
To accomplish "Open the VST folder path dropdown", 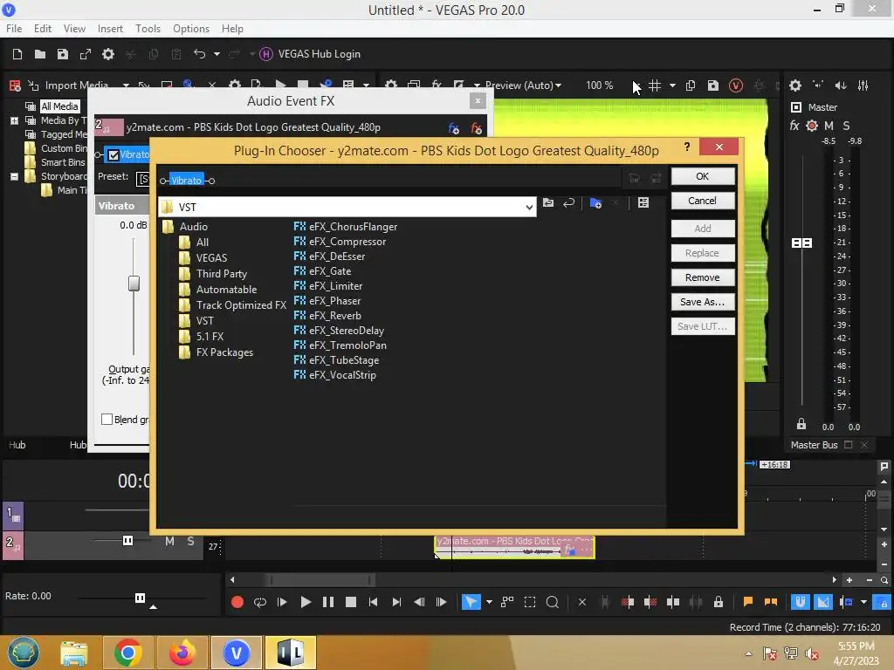I will pos(529,208).
